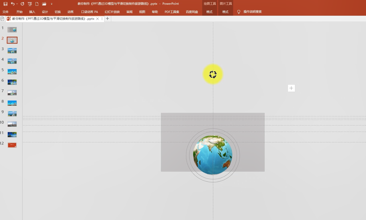366x220 pixels.
Task: Select slide 9 thumbnail
Action: tap(12, 114)
